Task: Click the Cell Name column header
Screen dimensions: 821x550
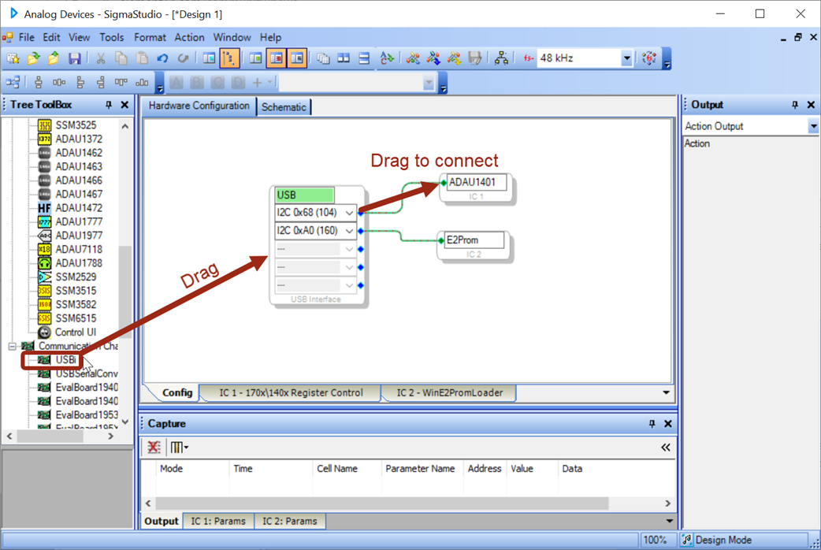Action: pyautogui.click(x=337, y=469)
